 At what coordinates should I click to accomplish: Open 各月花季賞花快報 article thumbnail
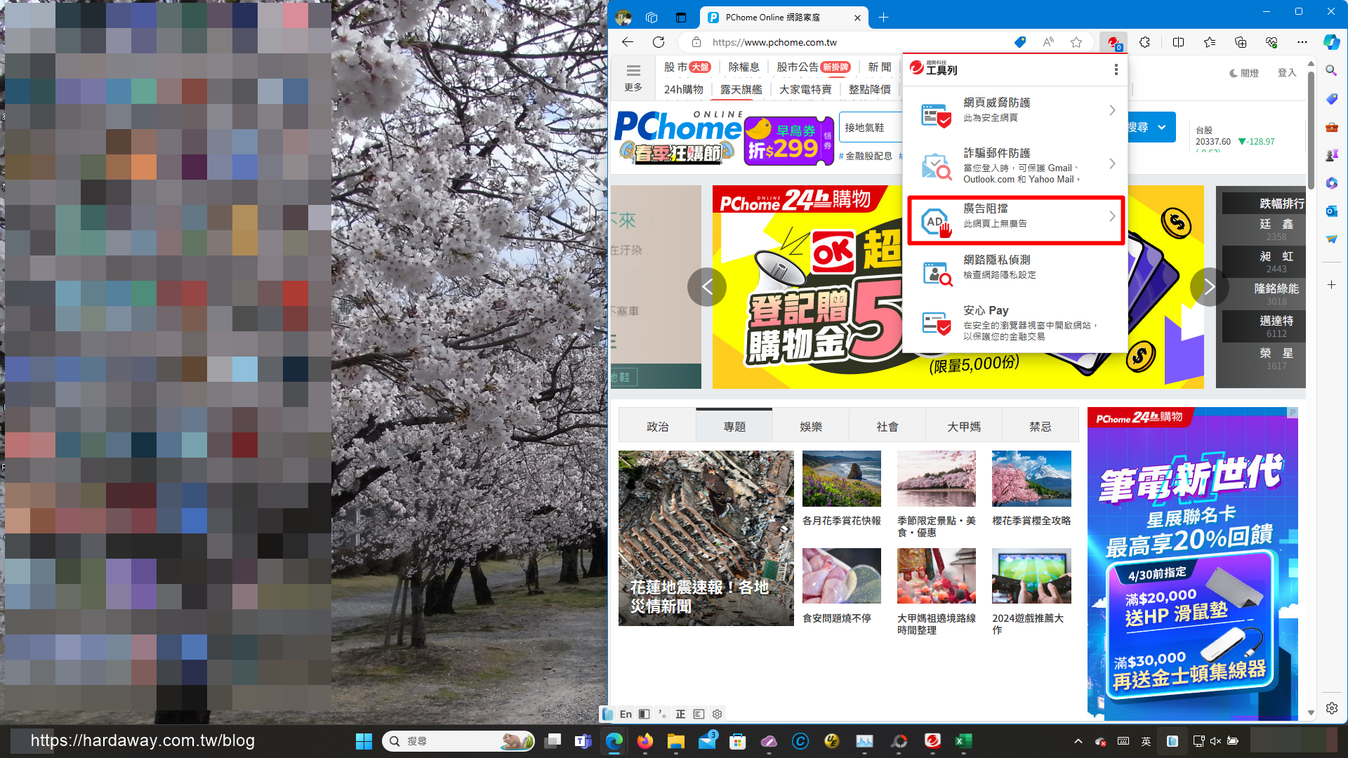click(x=841, y=479)
